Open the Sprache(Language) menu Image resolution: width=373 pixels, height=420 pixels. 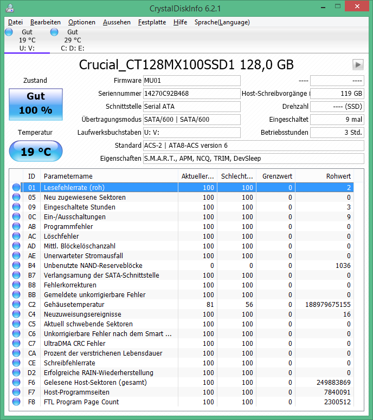(222, 22)
